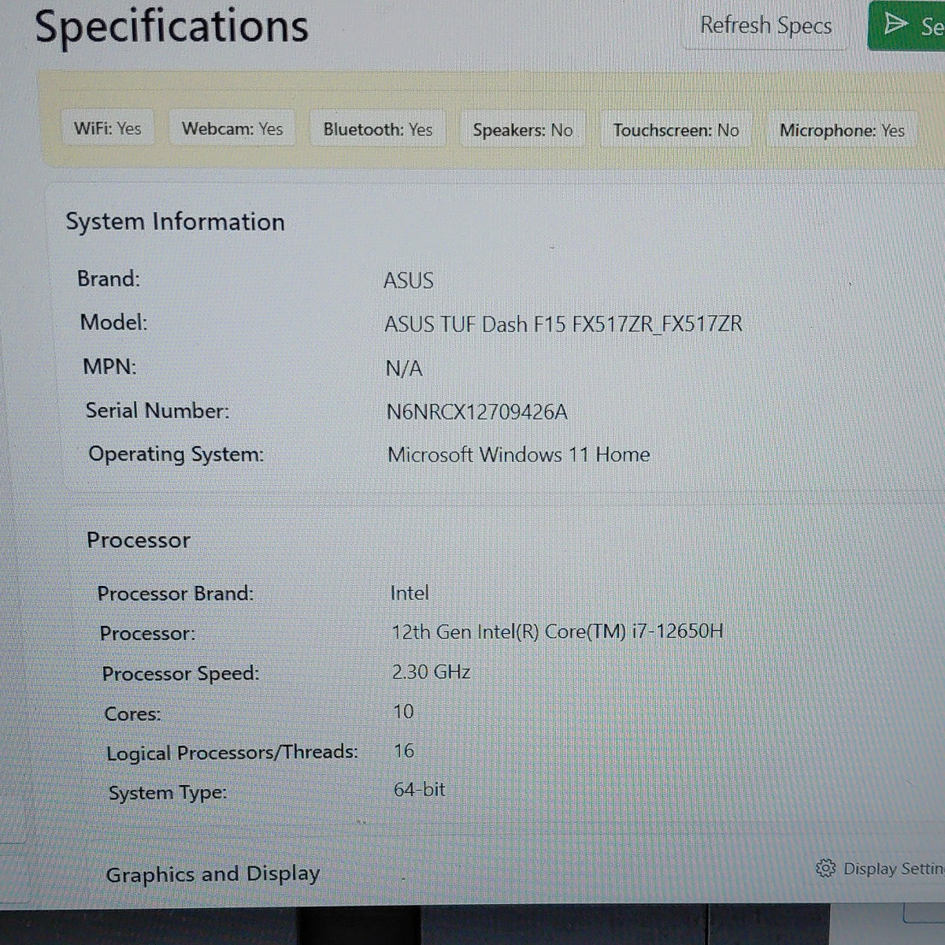Click the Specifications page heading

(172, 26)
